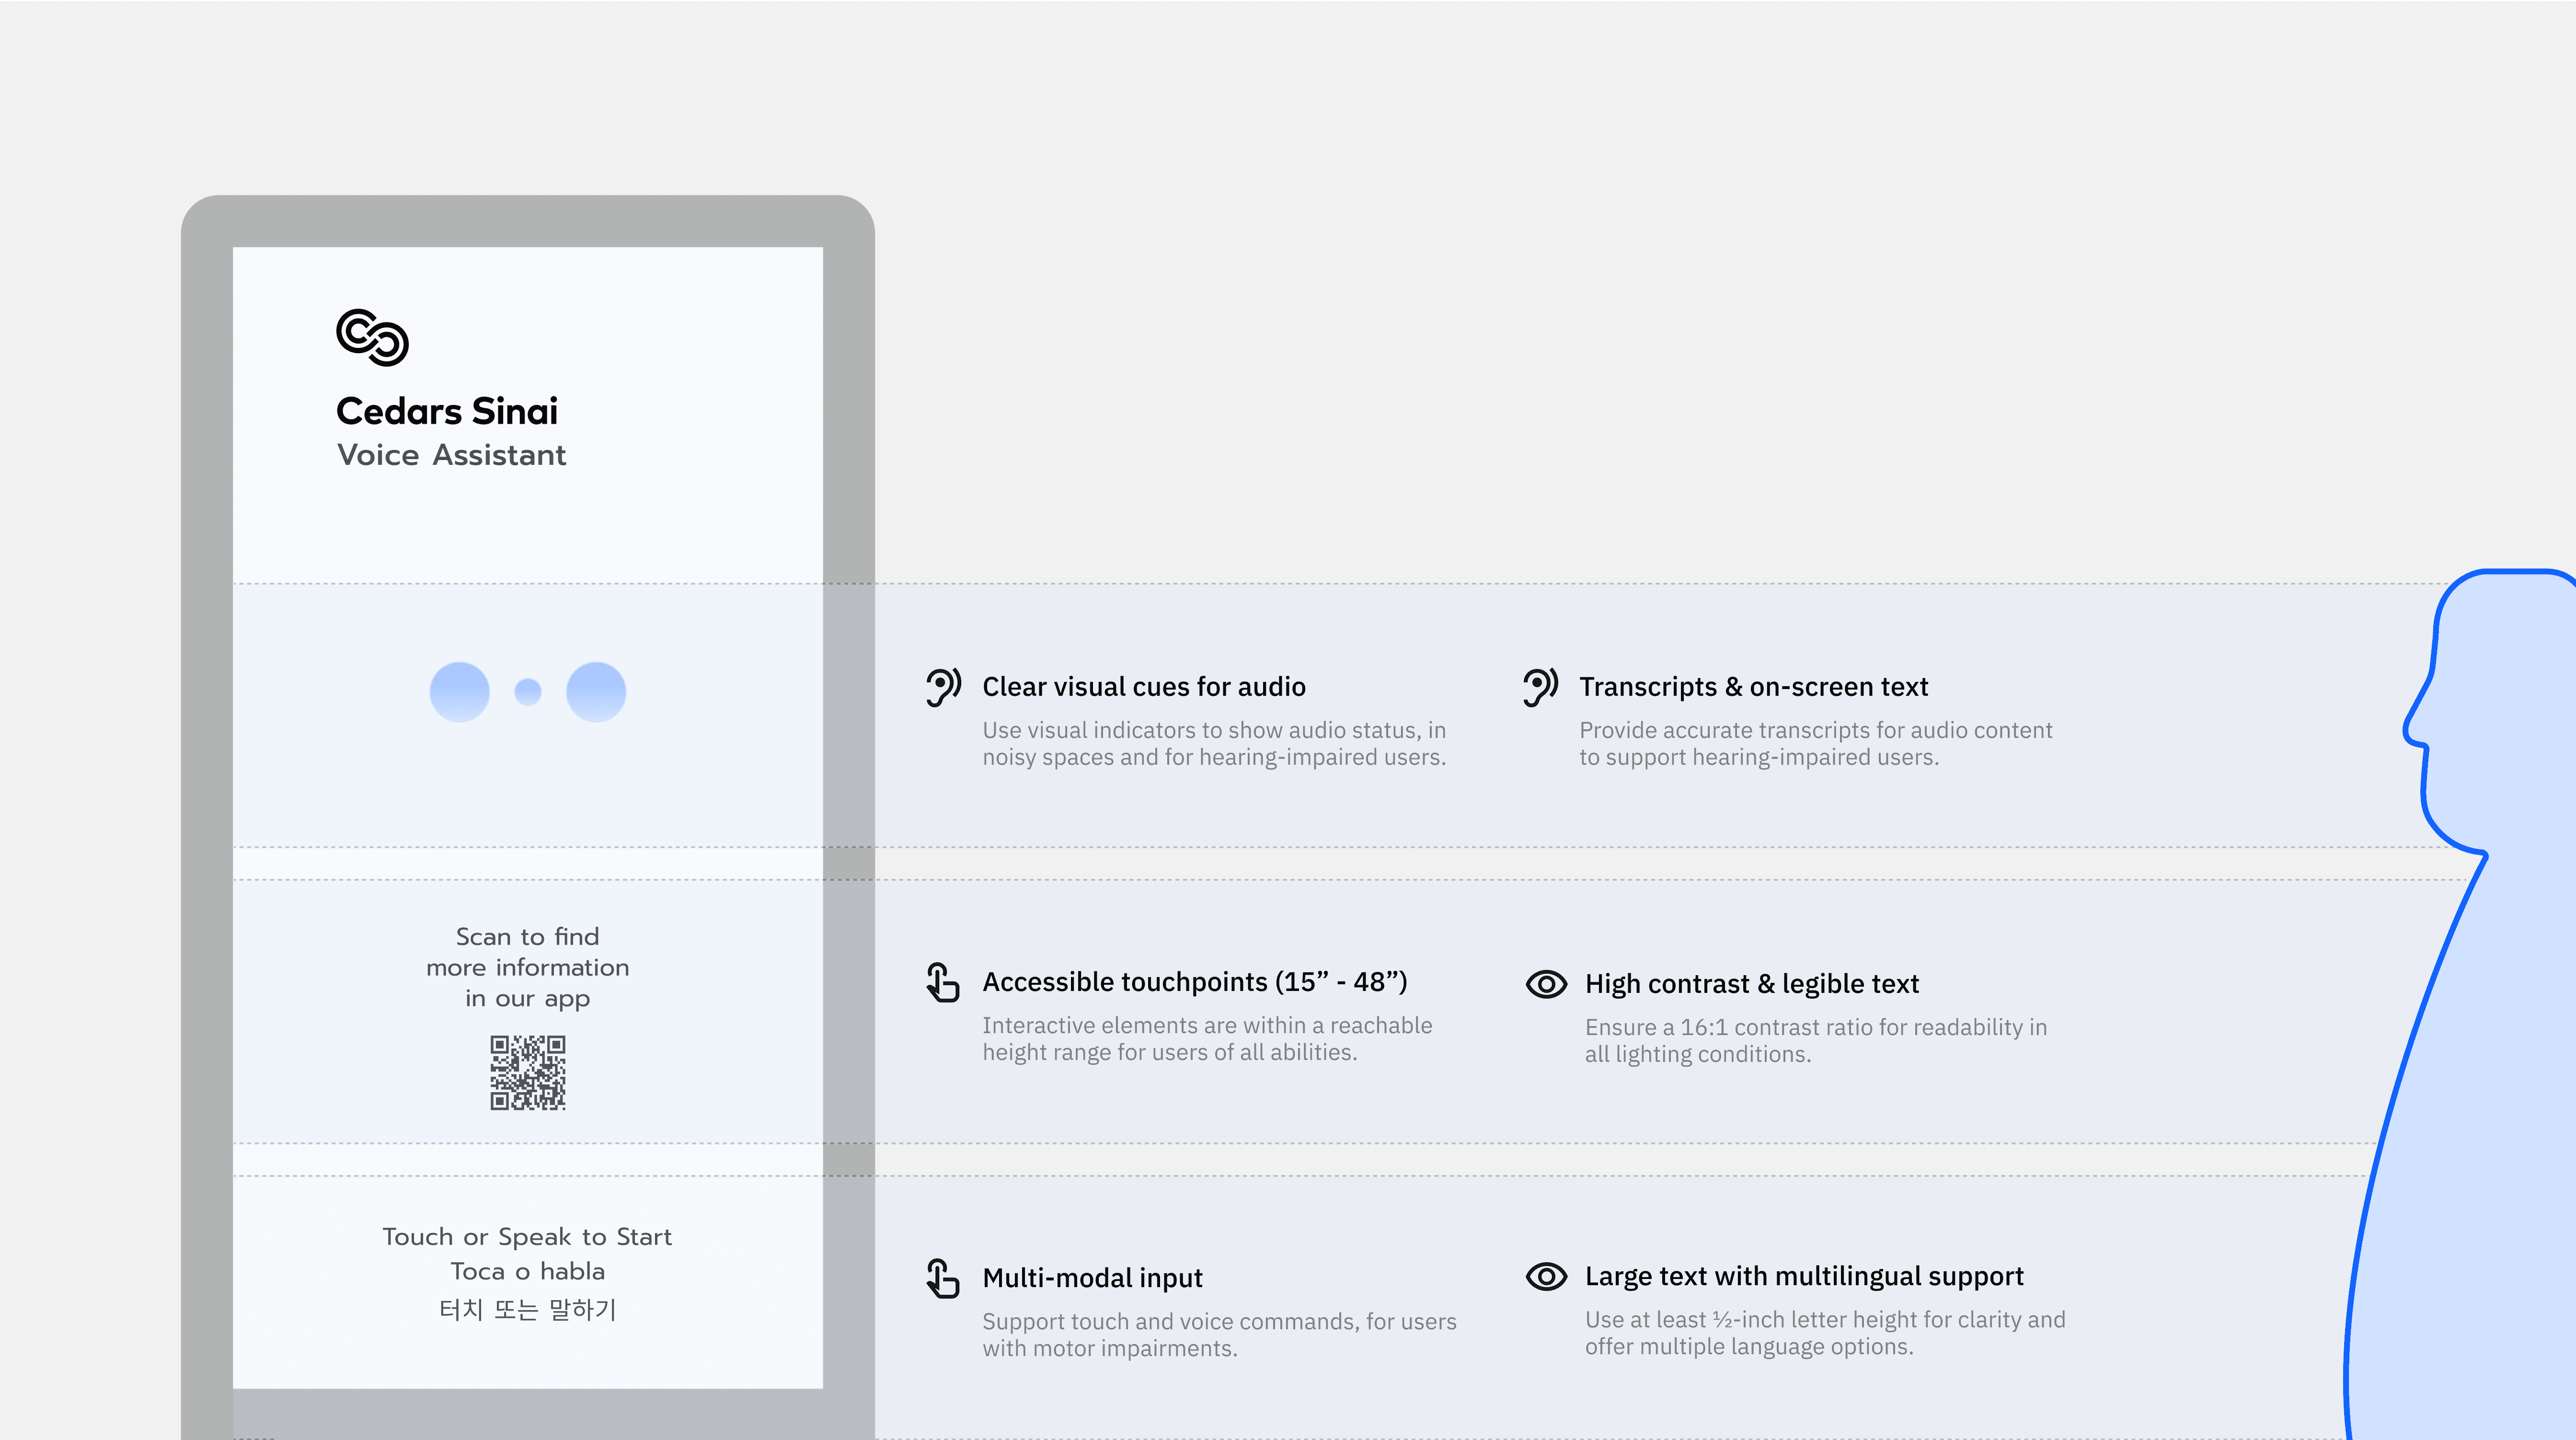This screenshot has height=1440, width=2576.
Task: Click description "Ensure a 16:1 contrast ratio"
Action: pyautogui.click(x=1816, y=1040)
